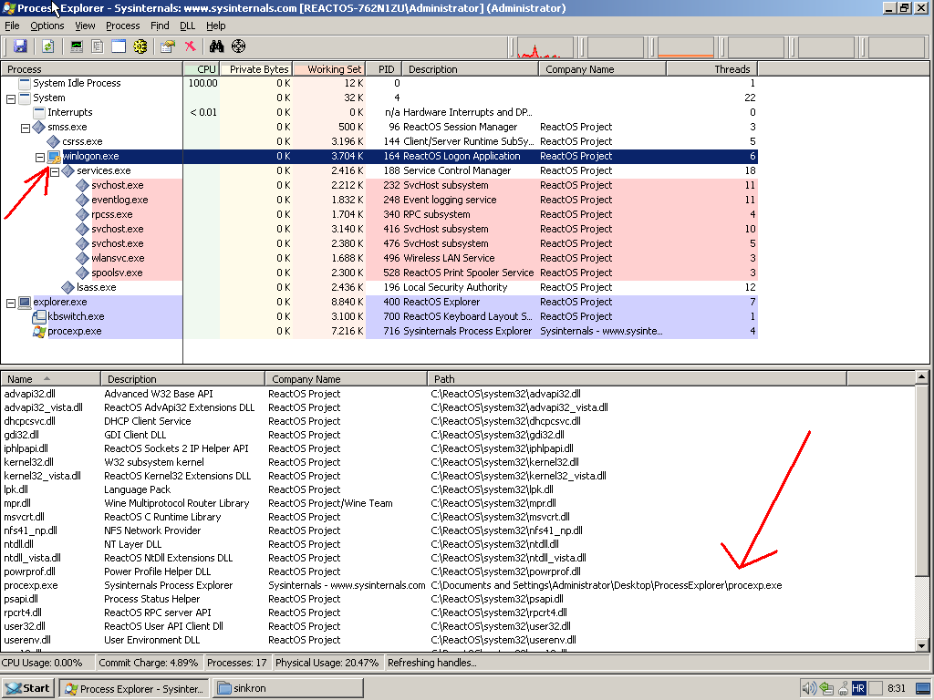Screen dimensions: 934x700
Task: Click the CPU usage mini graph
Action: click(545, 47)
